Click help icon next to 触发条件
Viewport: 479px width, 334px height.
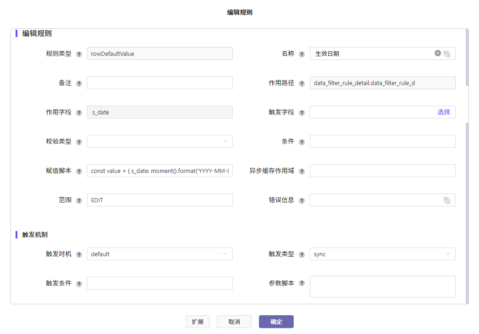tap(79, 284)
